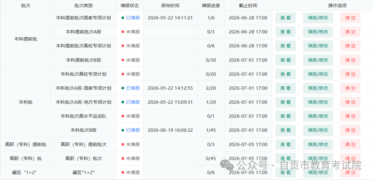View 高职（专科）提前批次 with 查看

pyautogui.click(x=286, y=144)
